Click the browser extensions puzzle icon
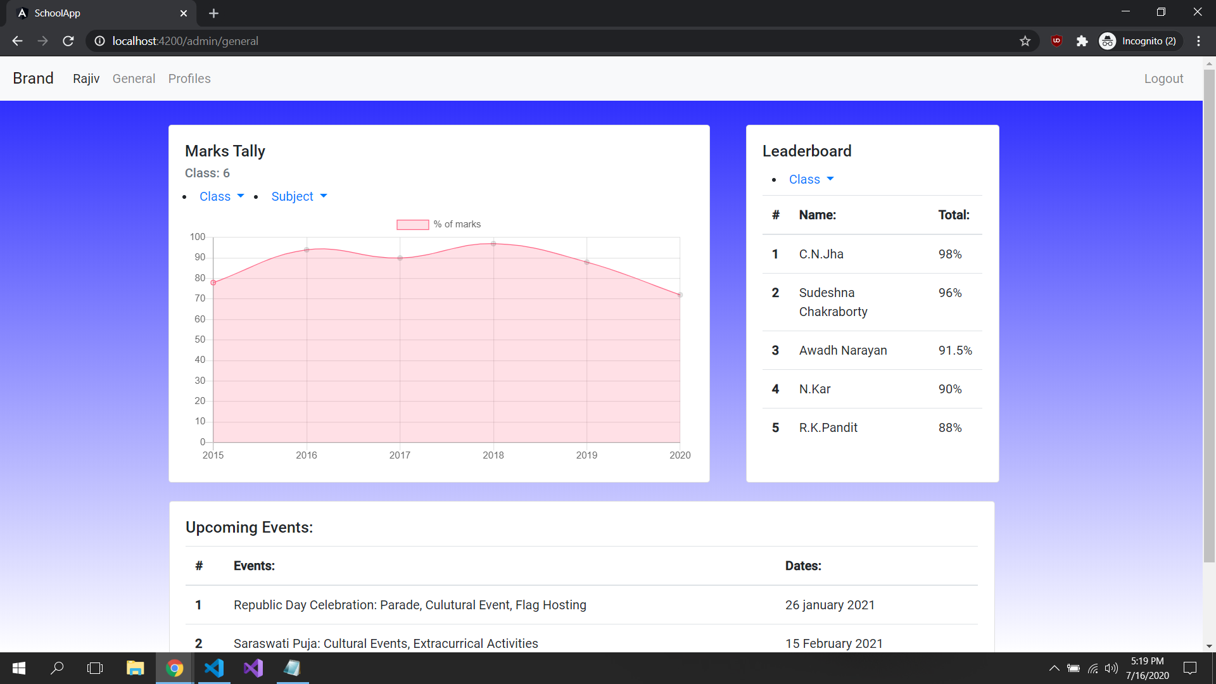 tap(1082, 41)
